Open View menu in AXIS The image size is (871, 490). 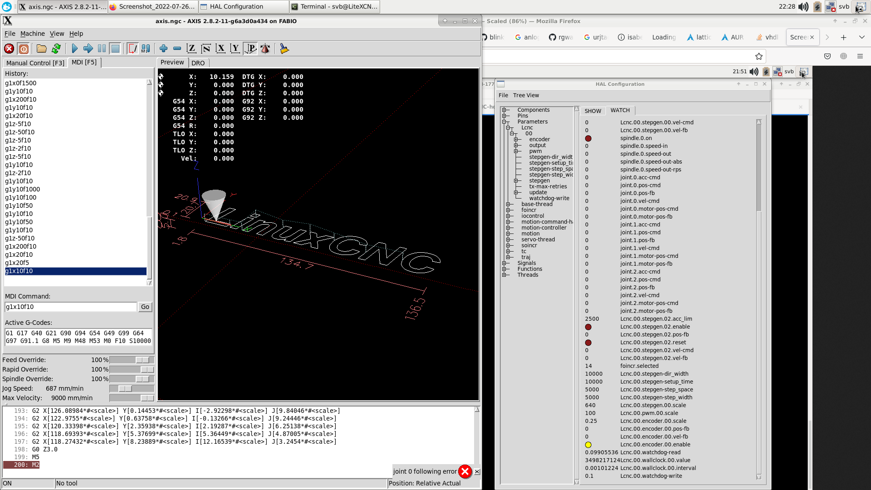coord(57,34)
